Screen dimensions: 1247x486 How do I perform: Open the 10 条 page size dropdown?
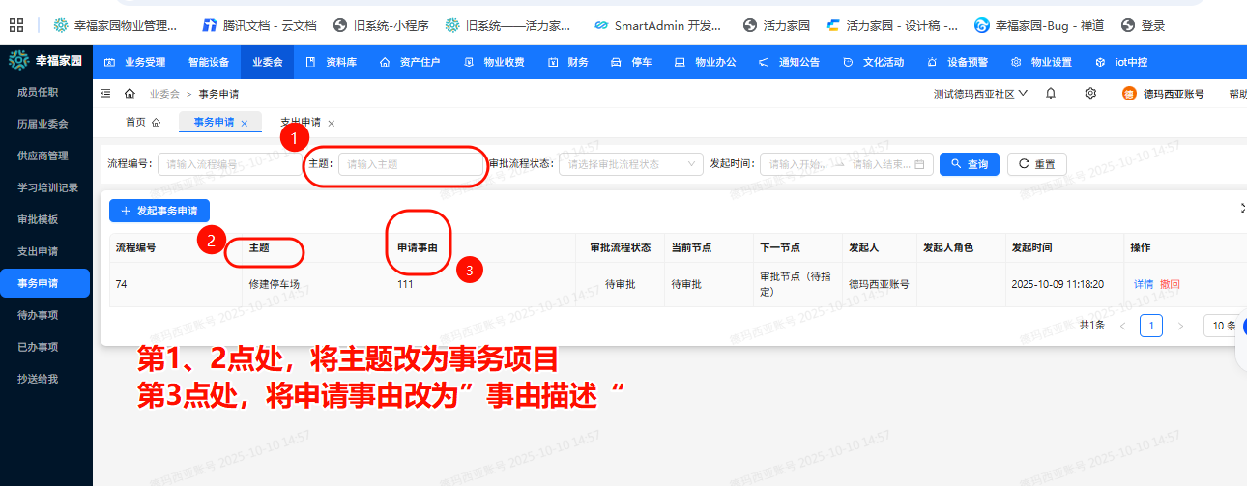click(1222, 326)
